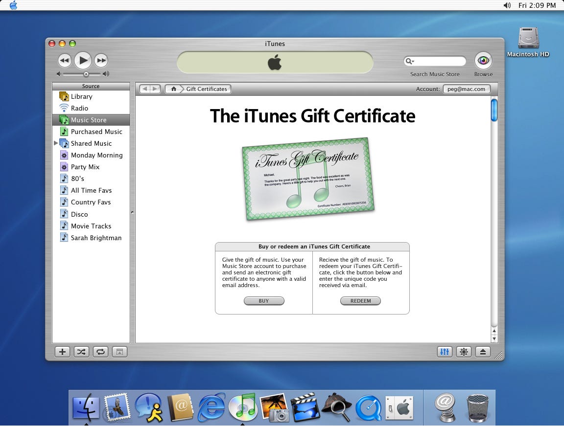Click the blue vertical scrollbar thumb
This screenshot has width=564, height=426.
(494, 110)
